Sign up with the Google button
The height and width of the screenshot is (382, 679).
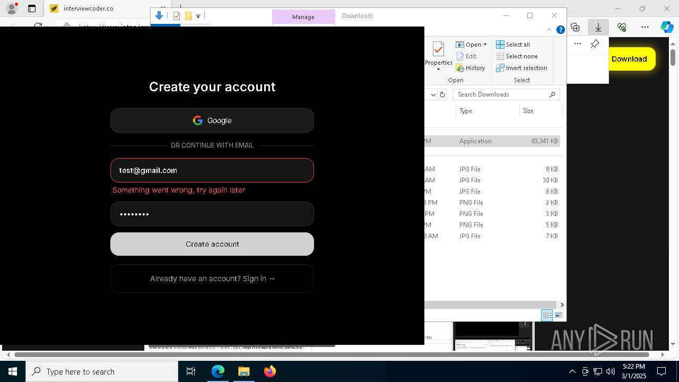(212, 120)
